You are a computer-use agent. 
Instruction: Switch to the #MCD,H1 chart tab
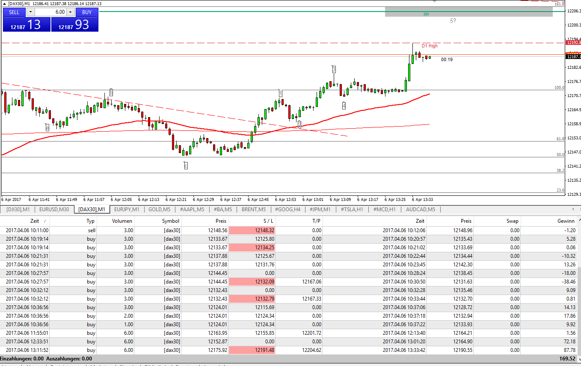tap(384, 210)
